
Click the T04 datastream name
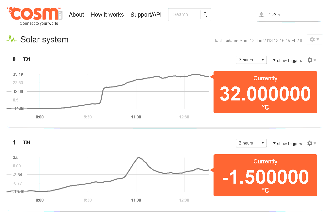point(27,143)
